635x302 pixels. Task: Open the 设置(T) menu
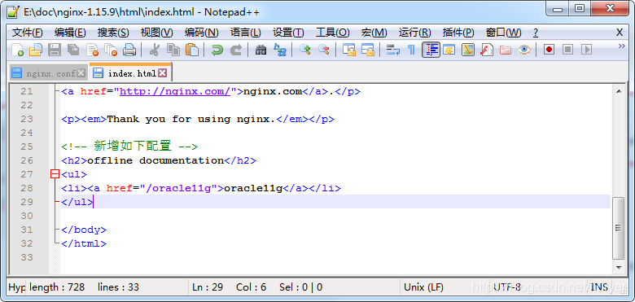(288, 33)
